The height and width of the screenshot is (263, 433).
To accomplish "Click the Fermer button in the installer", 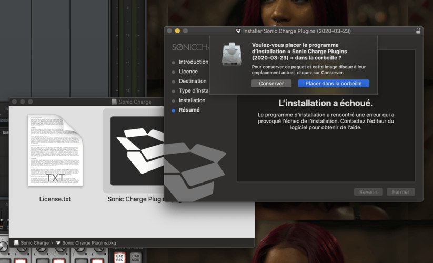I will [x=401, y=192].
